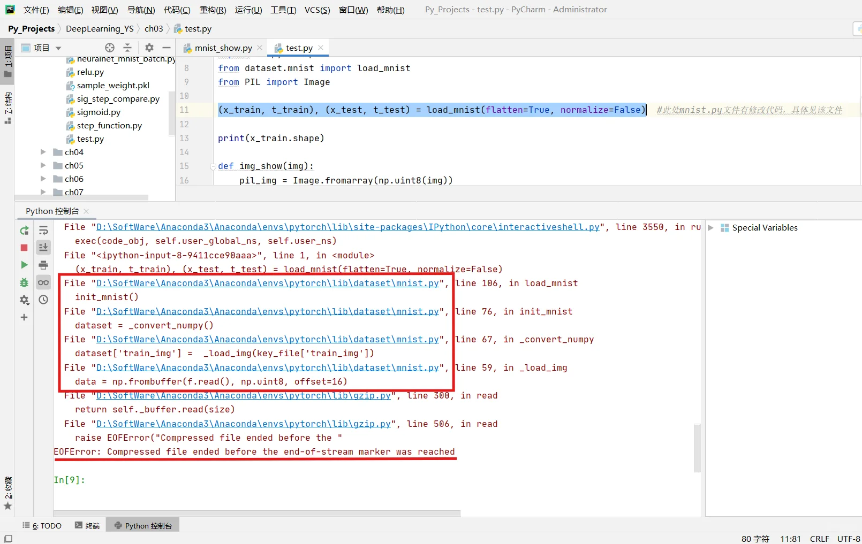Viewport: 862px width, 544px height.
Task: Attach debugger with the bug icon
Action: pyautogui.click(x=24, y=282)
